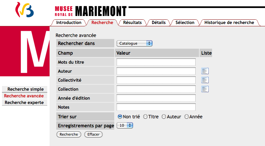This screenshot has width=265, height=146.
Task: Expand the Enregistrements par page dropdown
Action: pyautogui.click(x=125, y=125)
